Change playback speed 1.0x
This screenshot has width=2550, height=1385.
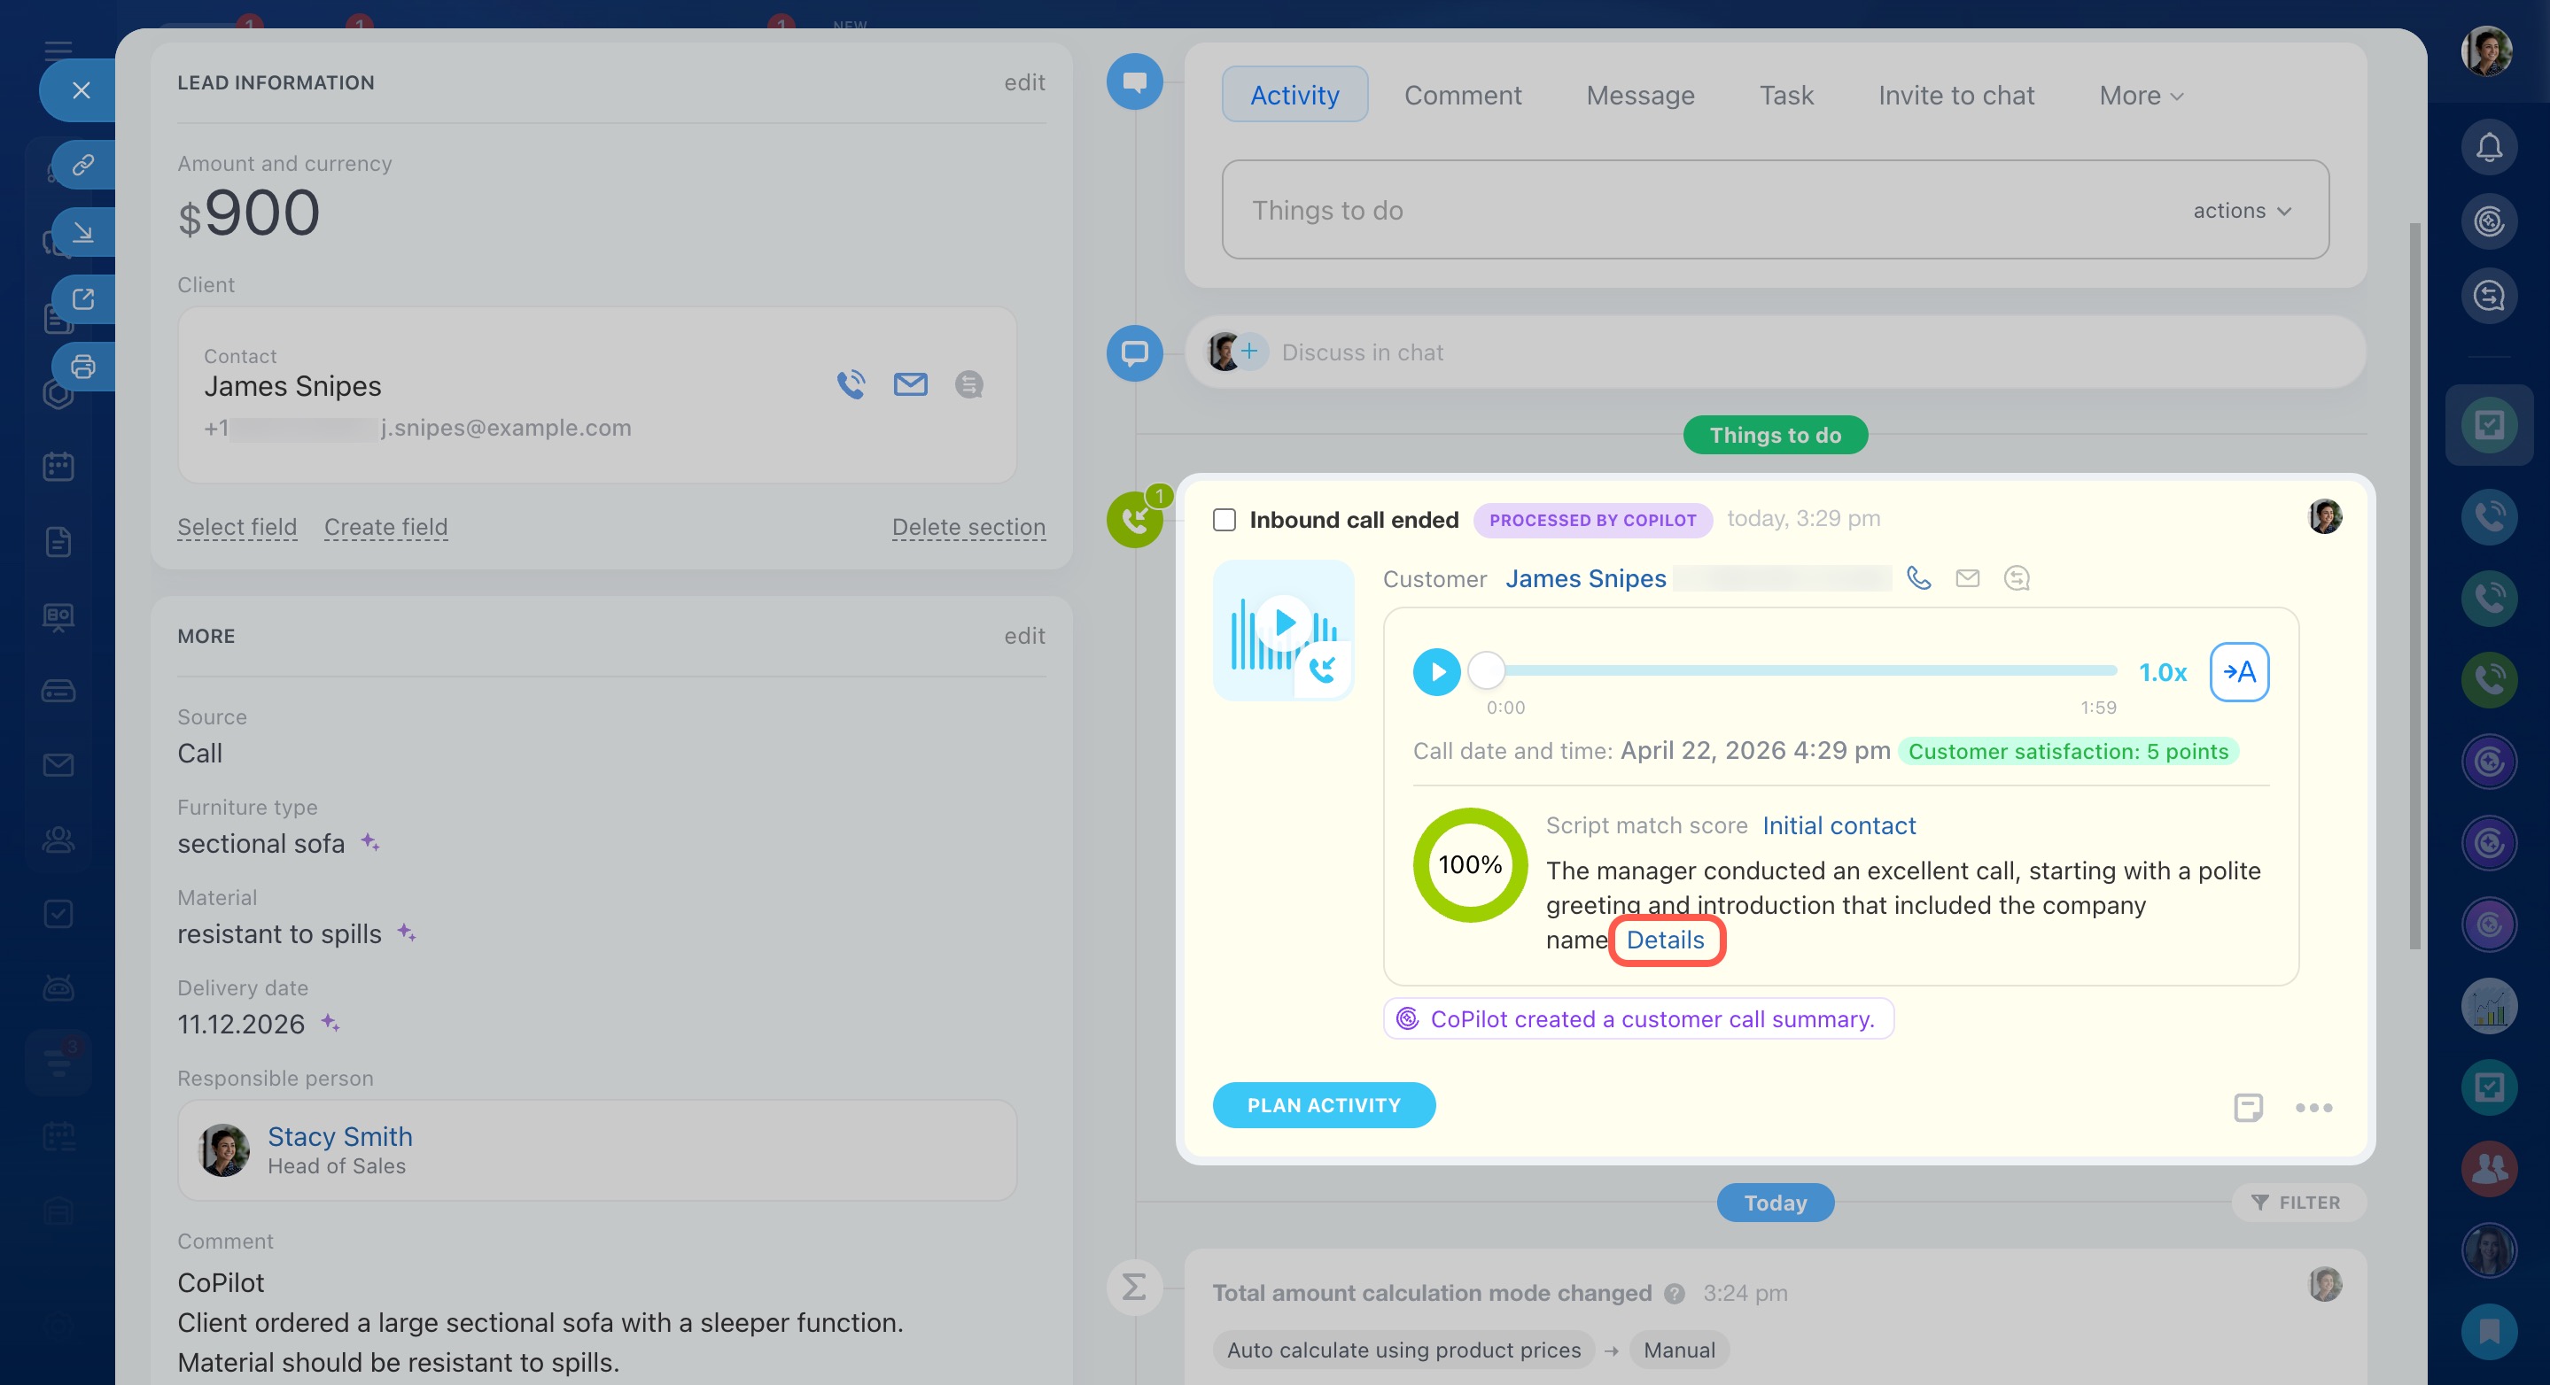pyautogui.click(x=2162, y=672)
